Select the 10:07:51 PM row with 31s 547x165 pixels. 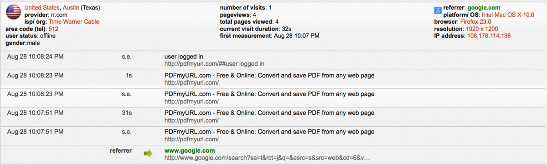pos(273,116)
